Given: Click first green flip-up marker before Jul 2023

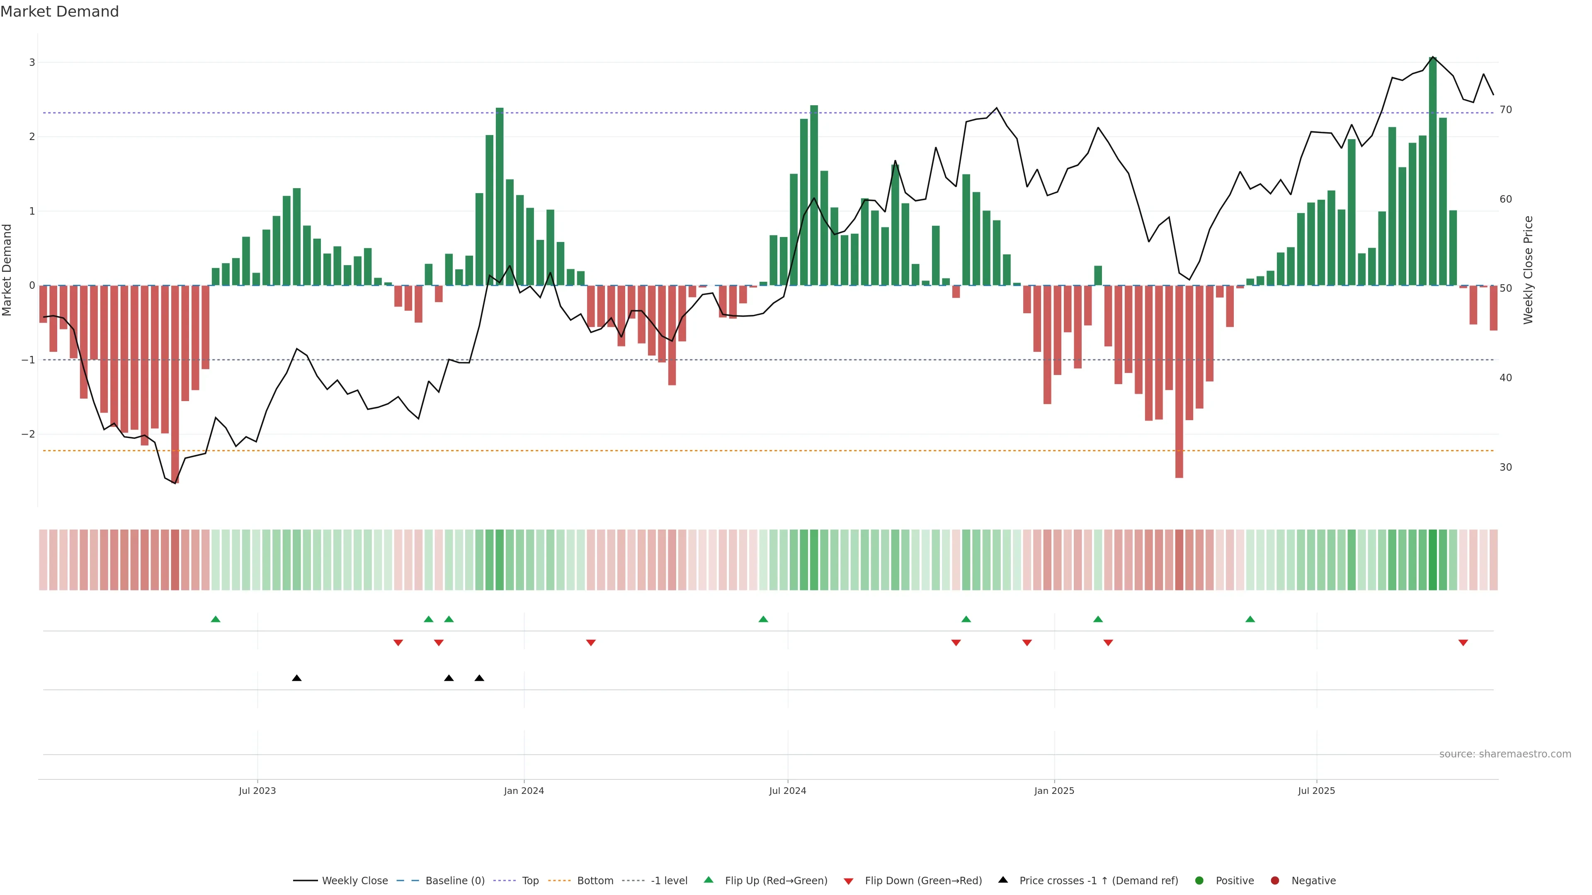Looking at the screenshot, I should coord(216,619).
